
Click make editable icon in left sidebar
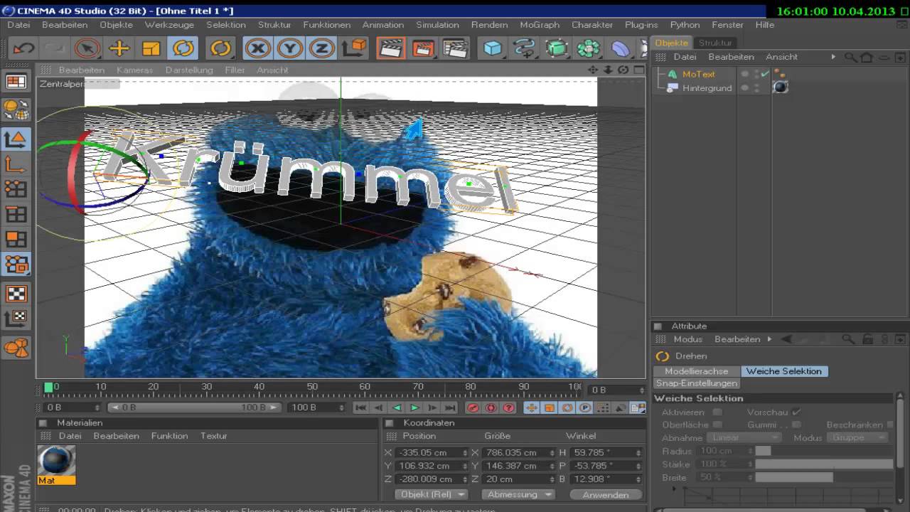point(16,110)
